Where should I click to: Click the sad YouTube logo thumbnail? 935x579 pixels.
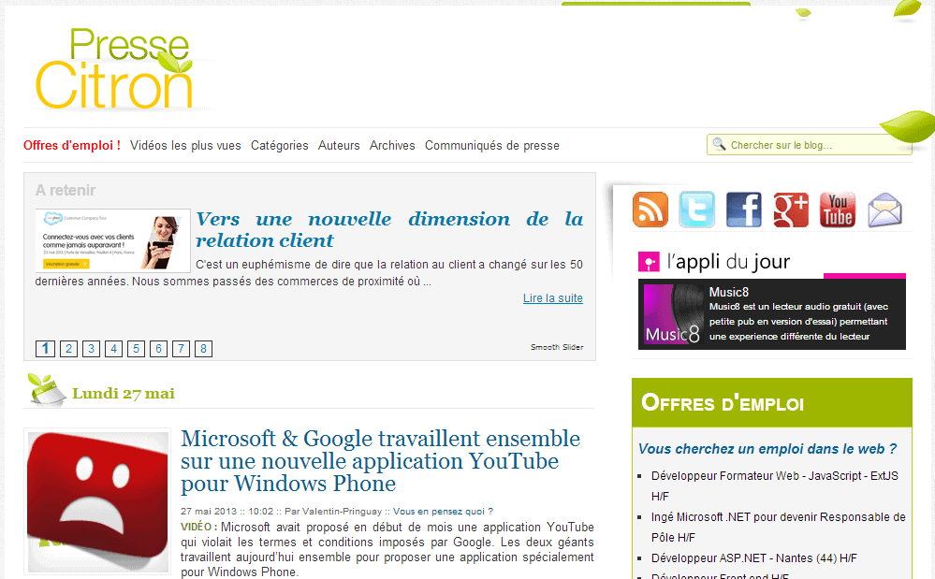pos(97,502)
